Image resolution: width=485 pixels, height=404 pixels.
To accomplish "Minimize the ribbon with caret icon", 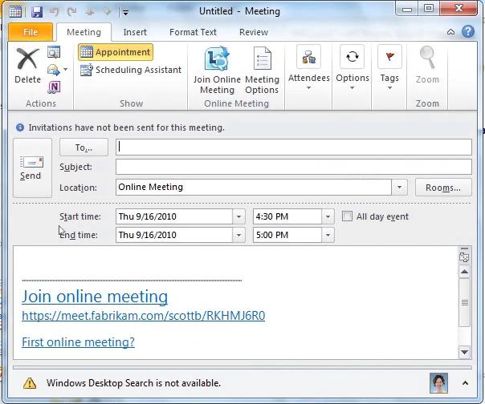I will (451, 32).
